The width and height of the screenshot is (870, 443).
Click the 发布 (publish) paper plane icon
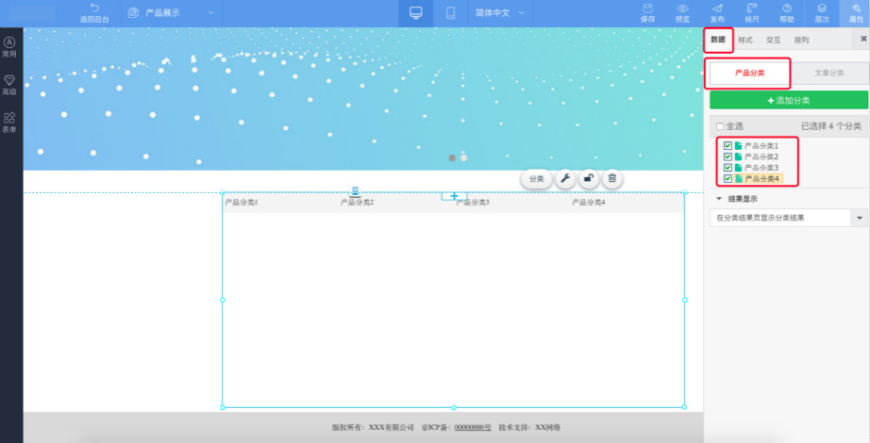click(x=717, y=11)
